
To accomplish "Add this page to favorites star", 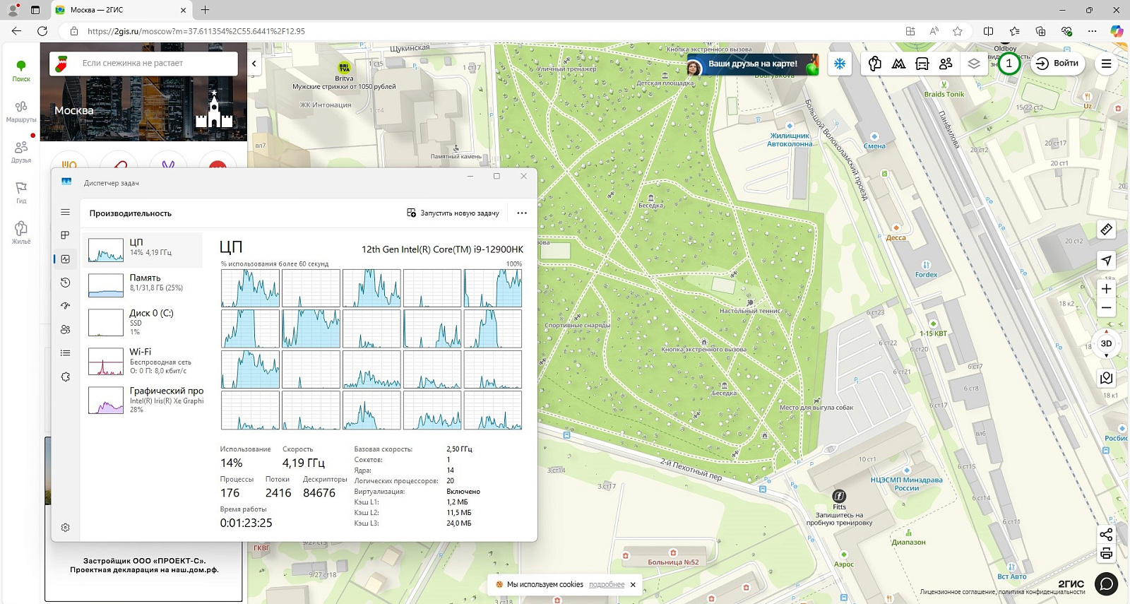I will [958, 31].
